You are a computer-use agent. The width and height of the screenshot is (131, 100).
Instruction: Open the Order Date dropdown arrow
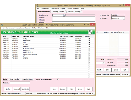124,18
